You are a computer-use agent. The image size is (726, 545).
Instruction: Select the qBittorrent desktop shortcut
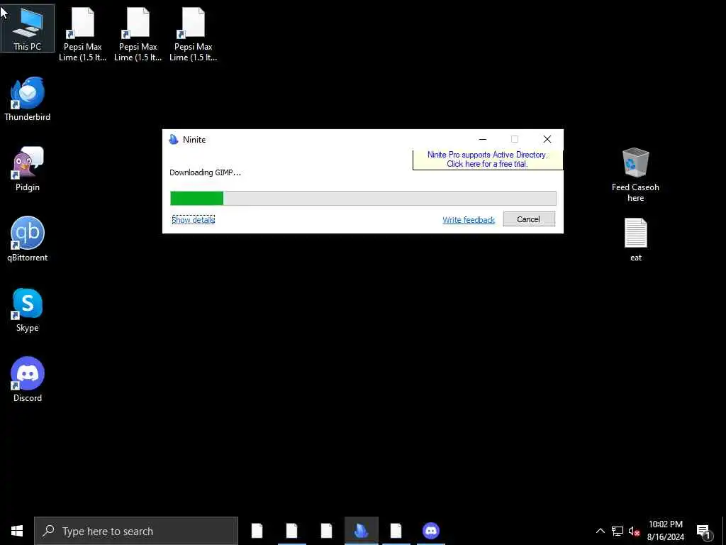click(x=28, y=239)
